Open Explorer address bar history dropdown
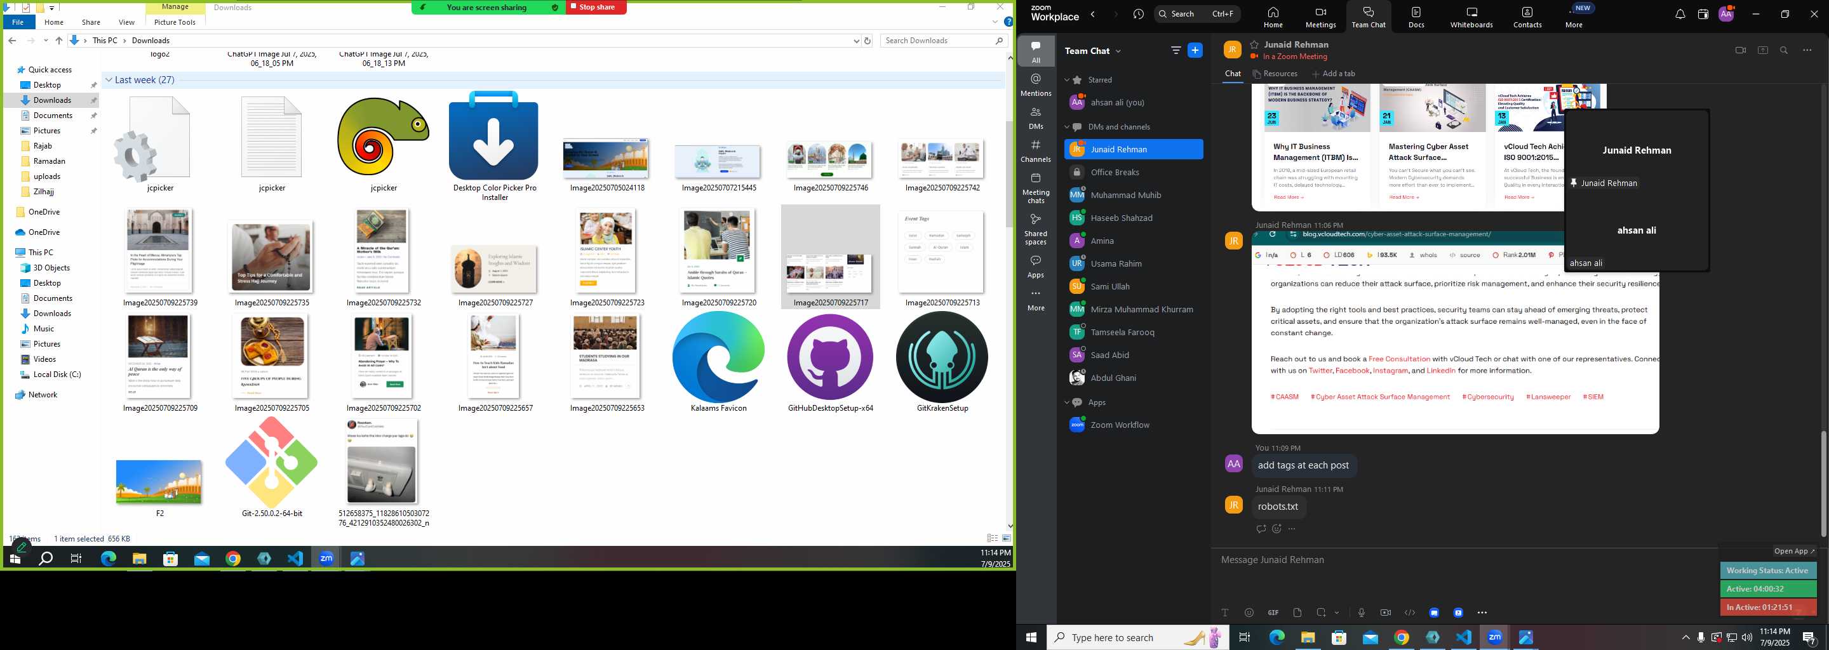 [x=856, y=41]
